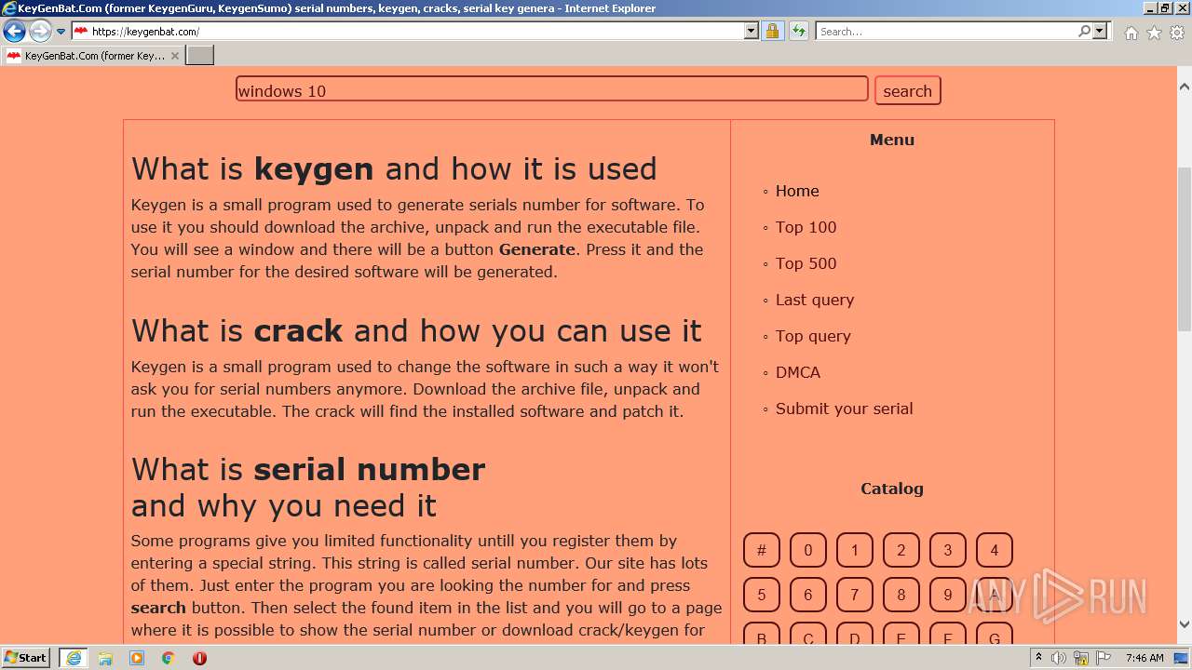
Task: Select catalog button 6
Action: point(807,595)
